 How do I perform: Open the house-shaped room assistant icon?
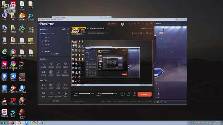51,93
